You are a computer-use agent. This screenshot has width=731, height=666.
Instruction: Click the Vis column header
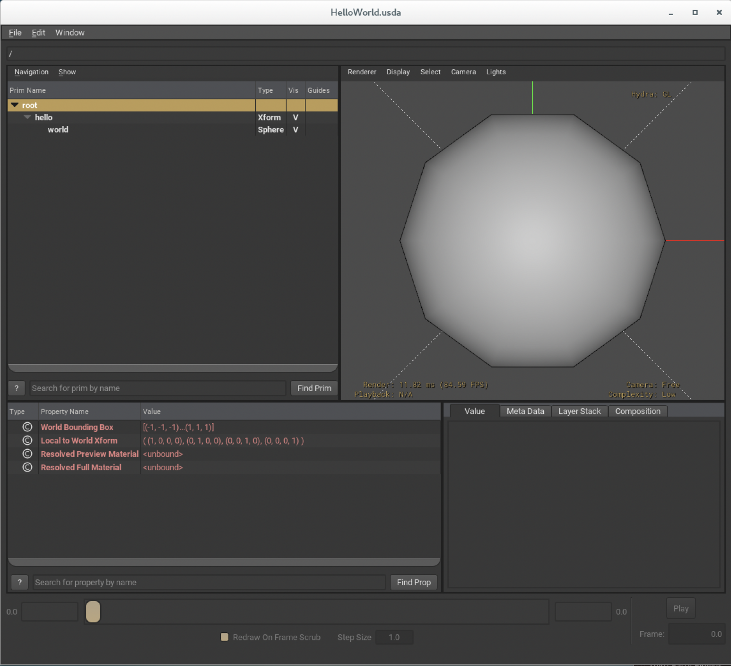pos(296,90)
